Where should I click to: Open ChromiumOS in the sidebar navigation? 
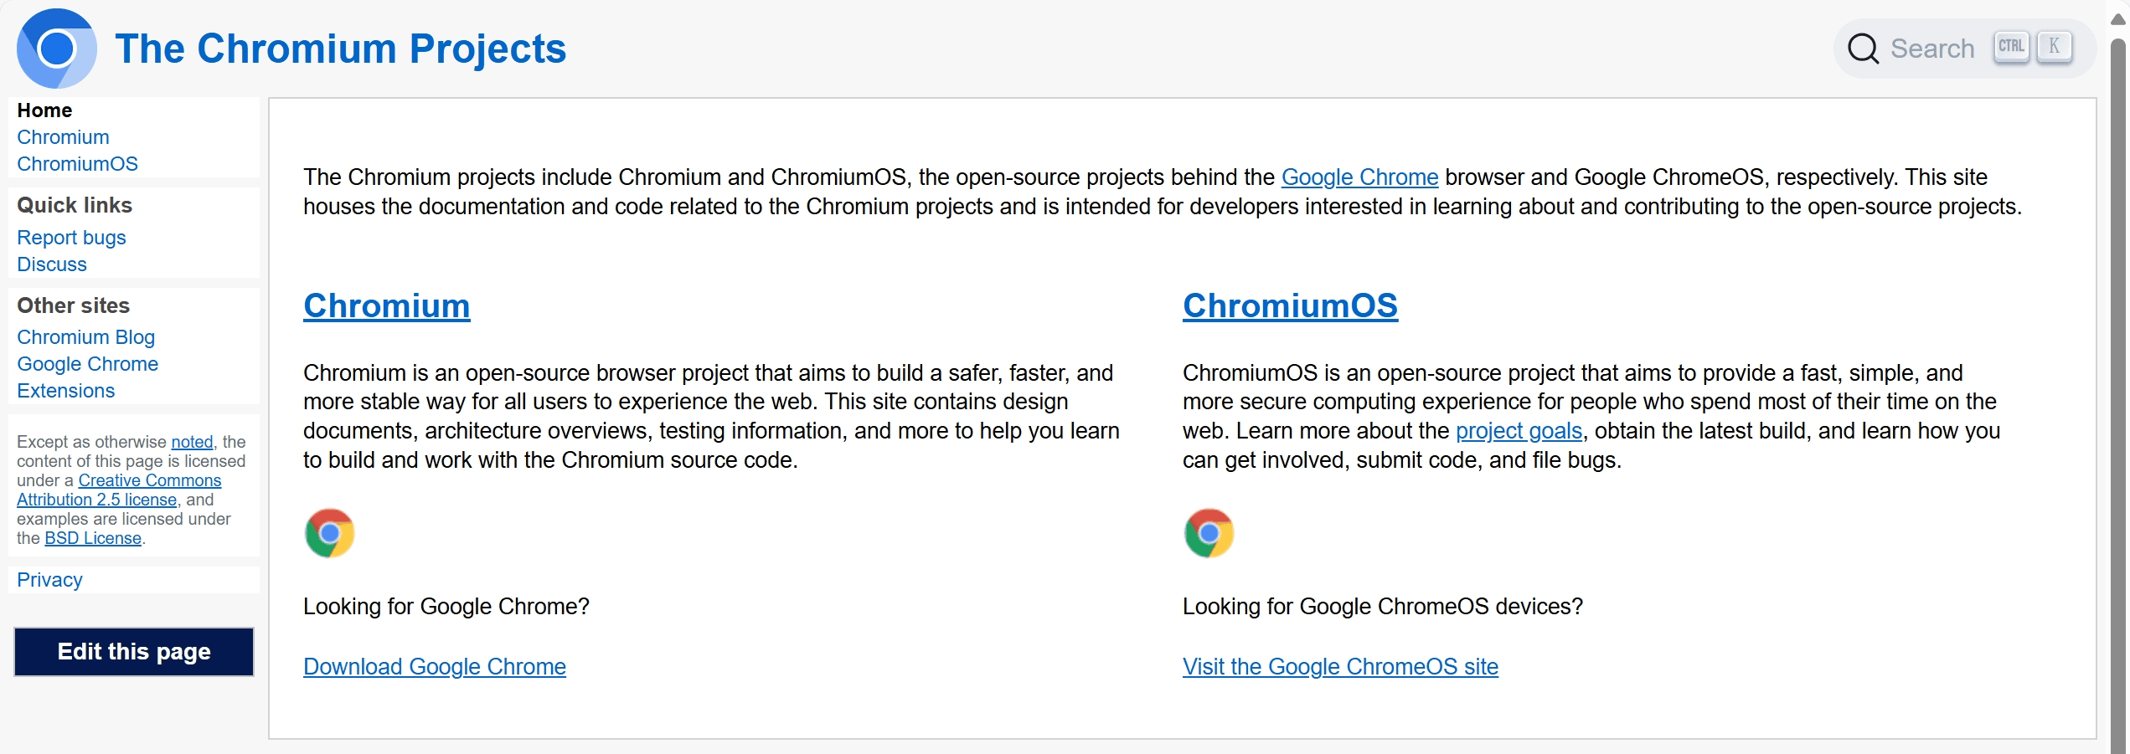tap(77, 164)
